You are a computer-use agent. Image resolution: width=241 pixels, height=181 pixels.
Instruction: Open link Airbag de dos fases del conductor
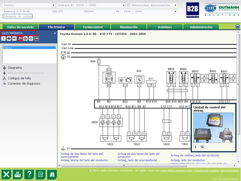[x=139, y=155]
